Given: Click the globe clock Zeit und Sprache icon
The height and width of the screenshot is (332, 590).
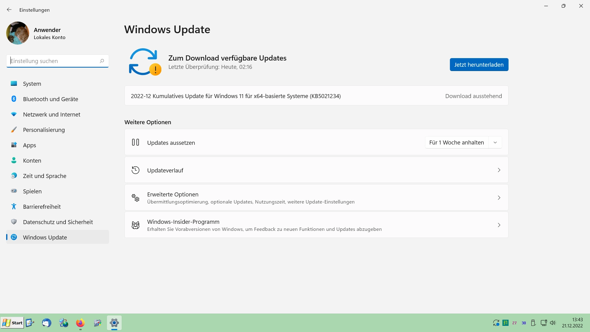Looking at the screenshot, I should pos(14,176).
